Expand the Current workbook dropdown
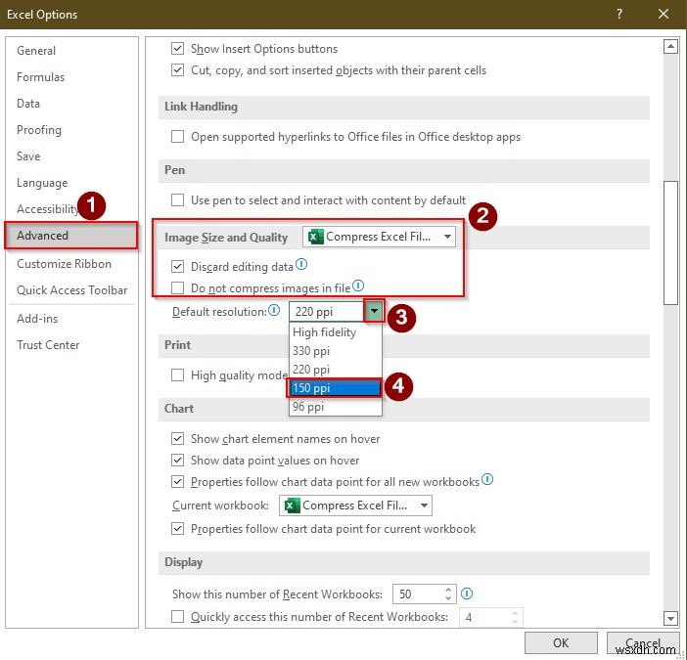Image resolution: width=687 pixels, height=660 pixels. tap(424, 506)
